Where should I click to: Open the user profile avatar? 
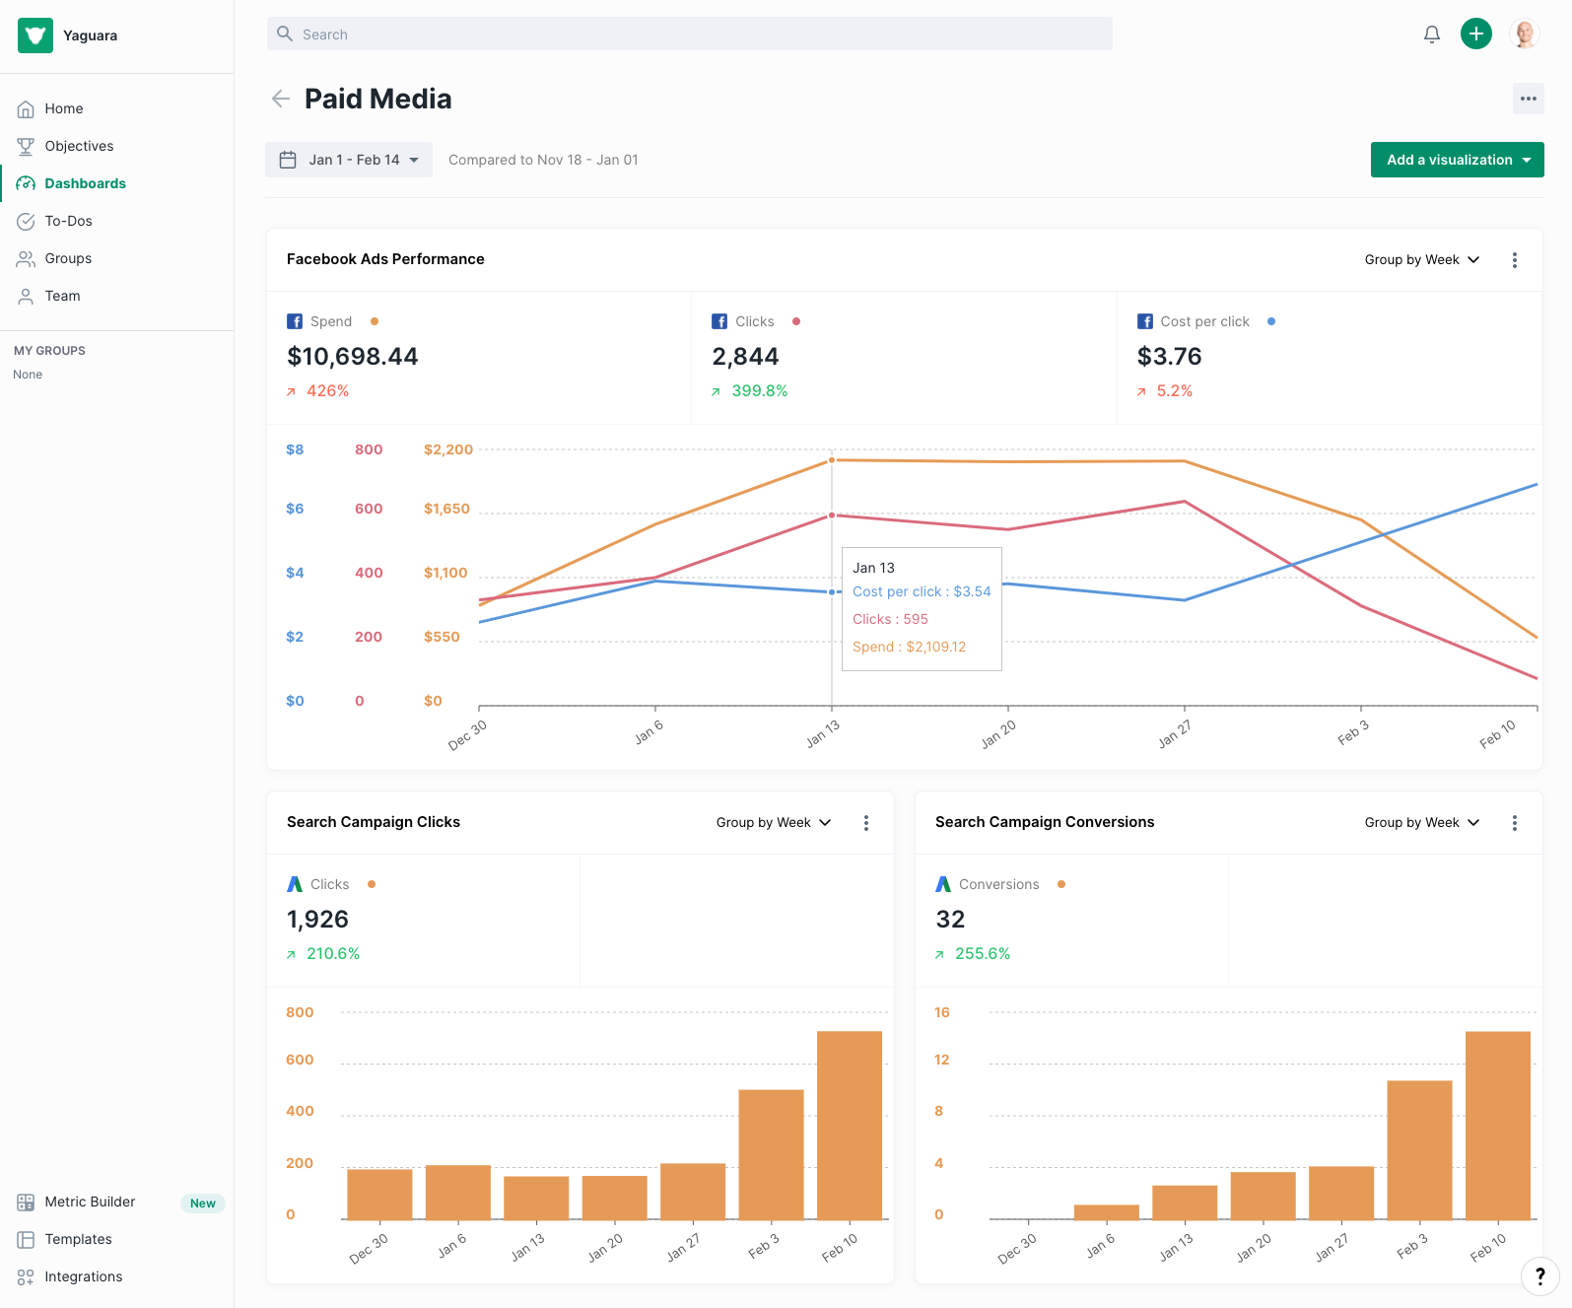coord(1525,34)
